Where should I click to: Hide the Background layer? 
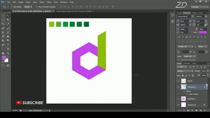point(178,105)
